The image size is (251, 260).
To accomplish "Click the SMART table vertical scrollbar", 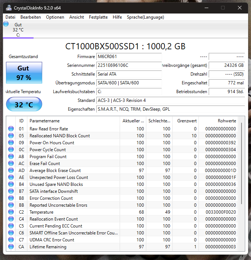I will click(242, 163).
